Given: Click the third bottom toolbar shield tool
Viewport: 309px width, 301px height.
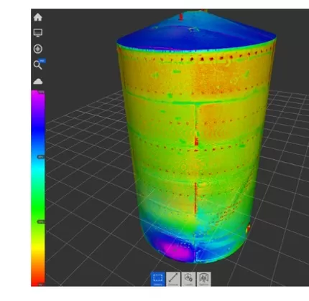Looking at the screenshot, I should pyautogui.click(x=188, y=279).
